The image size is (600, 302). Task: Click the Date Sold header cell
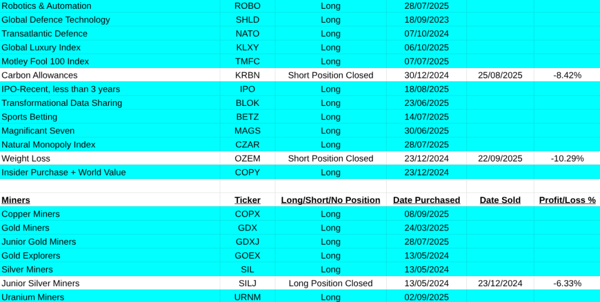pyautogui.click(x=500, y=200)
